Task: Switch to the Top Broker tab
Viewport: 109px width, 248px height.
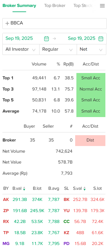Action: tap(55, 6)
